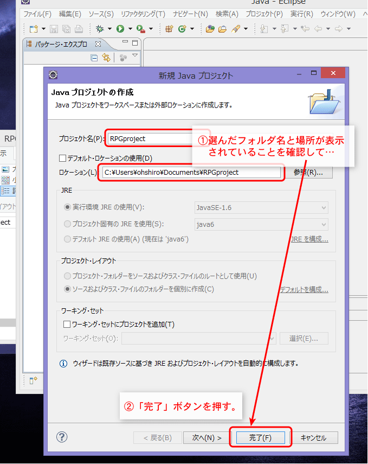Click the 選択(E)... button
The width and height of the screenshot is (368, 464).
pyautogui.click(x=304, y=338)
